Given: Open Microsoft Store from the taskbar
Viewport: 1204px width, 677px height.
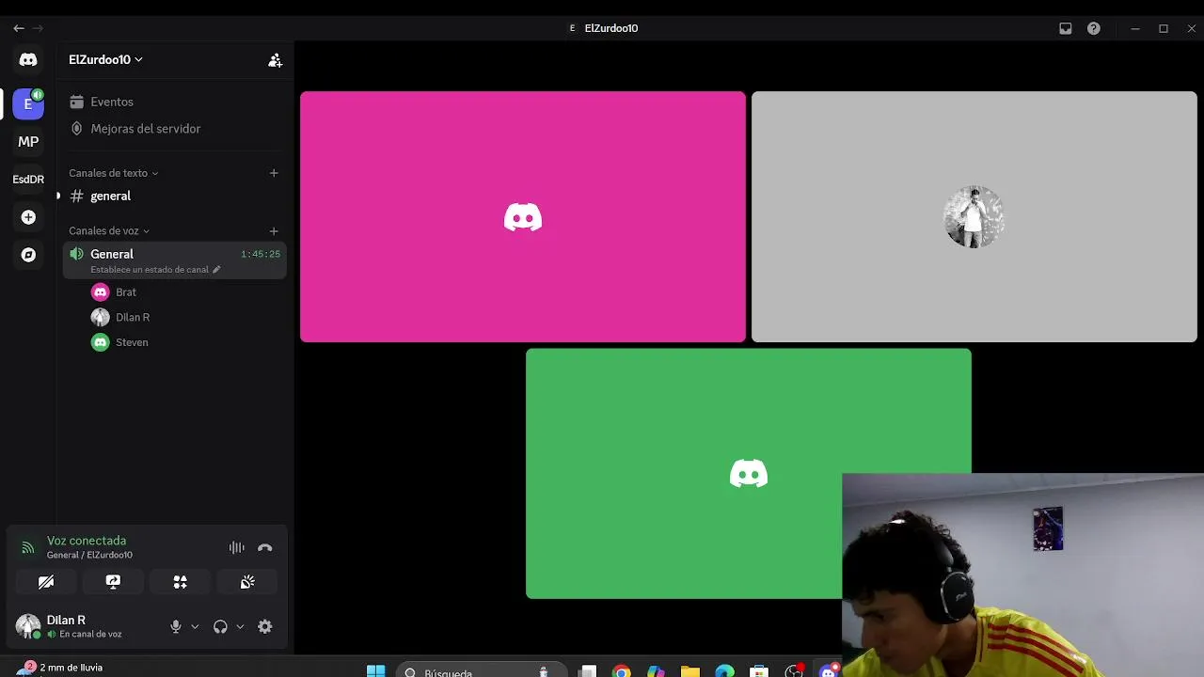Looking at the screenshot, I should [759, 671].
